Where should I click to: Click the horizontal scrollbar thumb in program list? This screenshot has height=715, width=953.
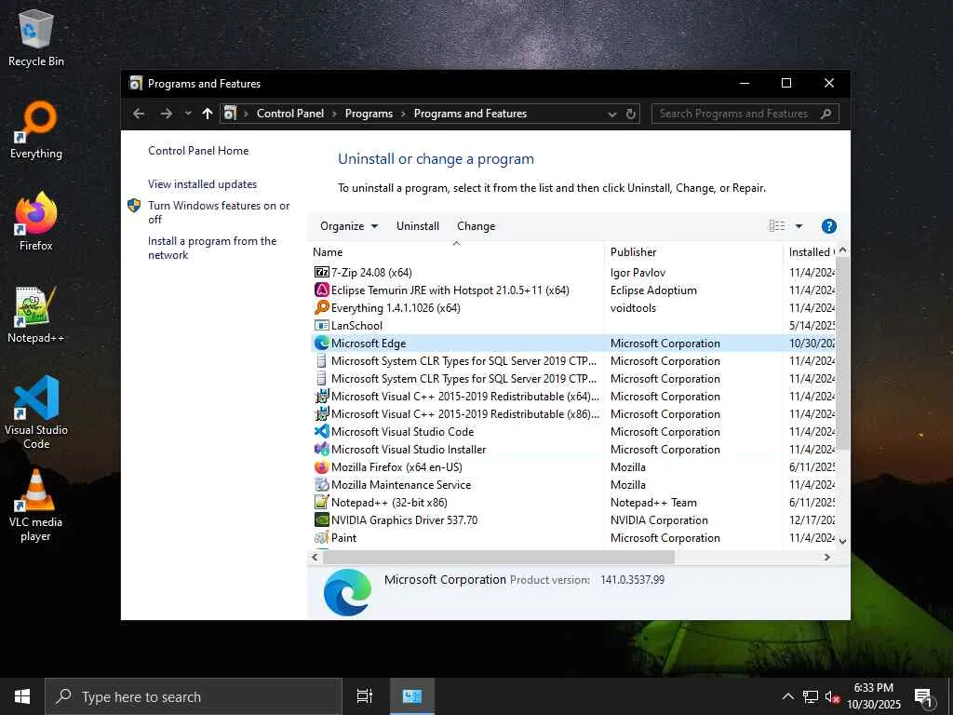point(498,557)
